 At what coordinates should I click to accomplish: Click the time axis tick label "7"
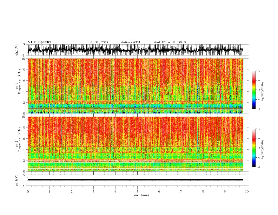[181, 191]
